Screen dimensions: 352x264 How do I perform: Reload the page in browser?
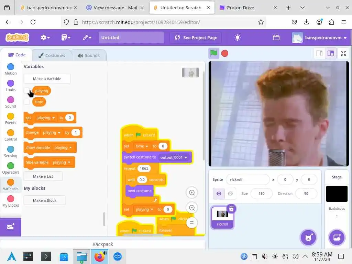click(33, 22)
